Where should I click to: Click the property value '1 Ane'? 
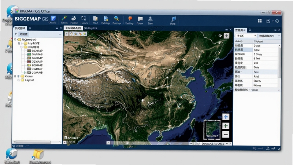(257, 50)
